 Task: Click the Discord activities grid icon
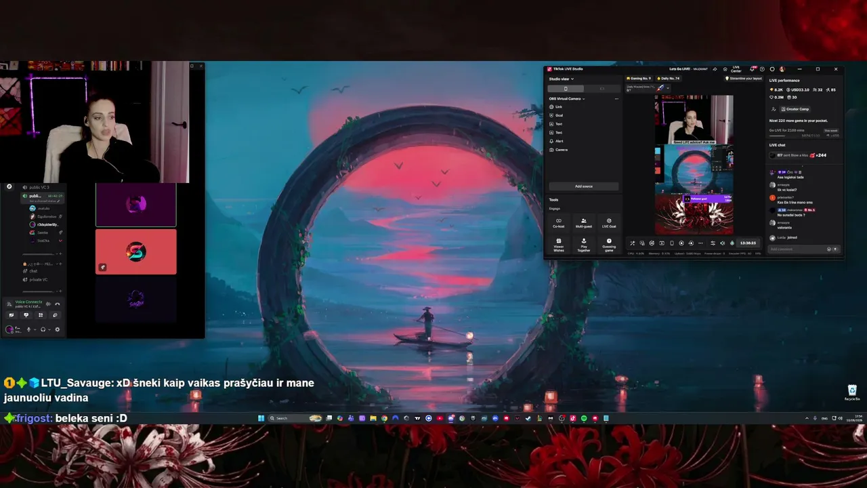point(41,315)
